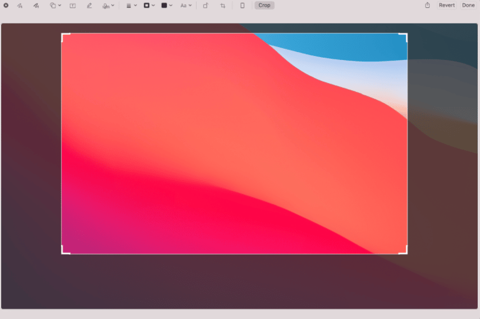Expand the Shape Style dropdown arrow
480x319 pixels.
click(x=135, y=6)
